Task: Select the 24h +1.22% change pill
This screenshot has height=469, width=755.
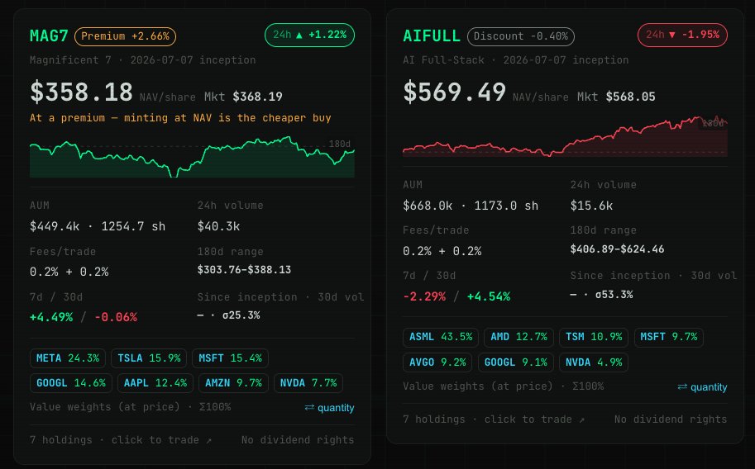Action: tap(309, 36)
